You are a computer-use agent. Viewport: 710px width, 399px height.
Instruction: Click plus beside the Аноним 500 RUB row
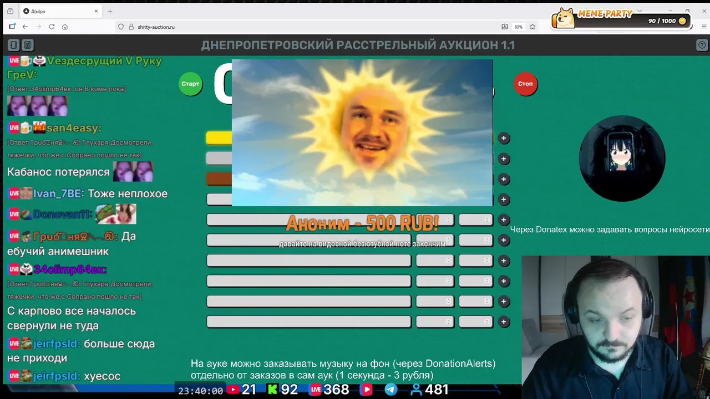[x=504, y=220]
